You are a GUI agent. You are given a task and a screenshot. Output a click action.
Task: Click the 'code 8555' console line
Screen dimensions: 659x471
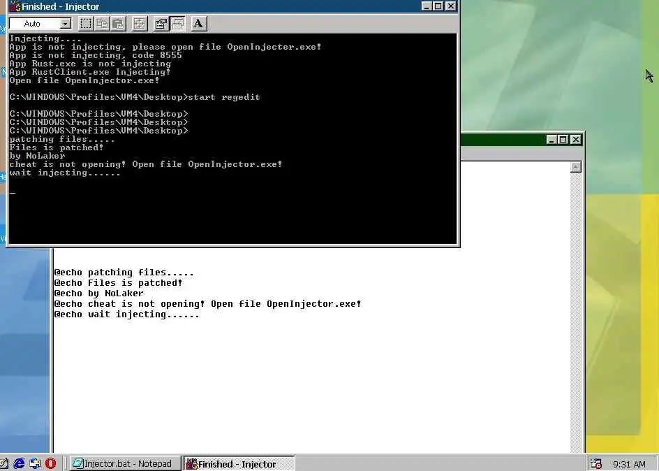coord(96,55)
